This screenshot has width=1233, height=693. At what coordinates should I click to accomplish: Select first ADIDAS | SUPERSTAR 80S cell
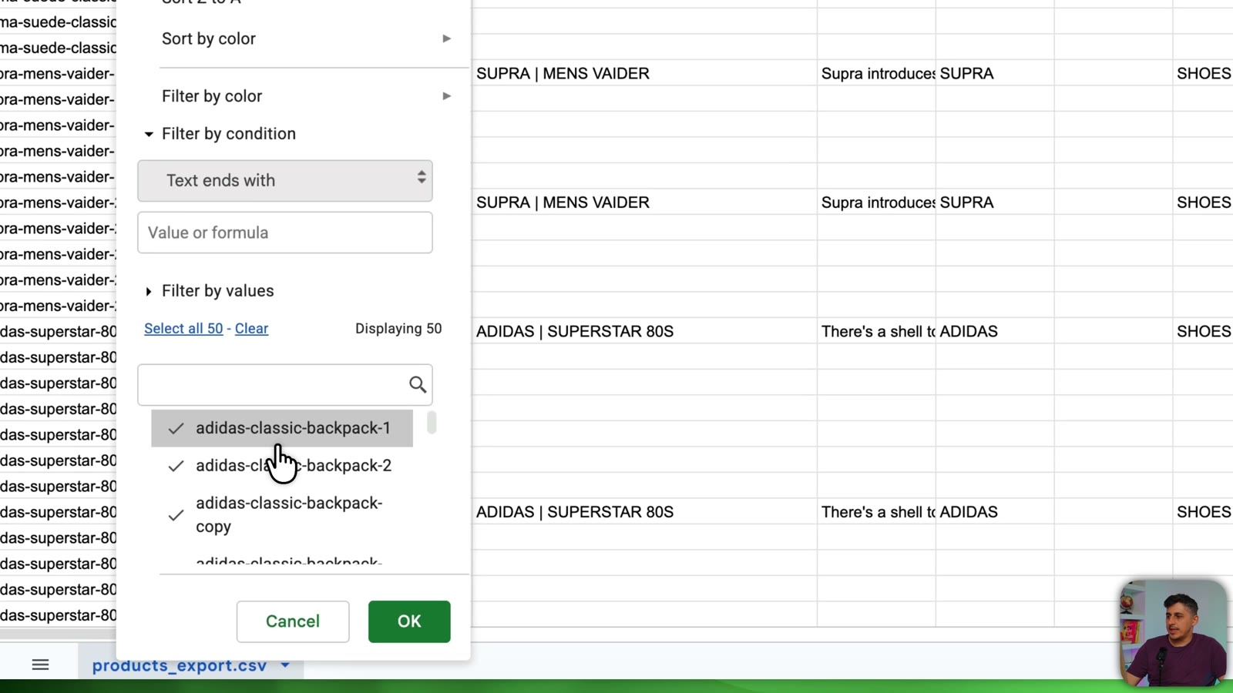coord(645,331)
